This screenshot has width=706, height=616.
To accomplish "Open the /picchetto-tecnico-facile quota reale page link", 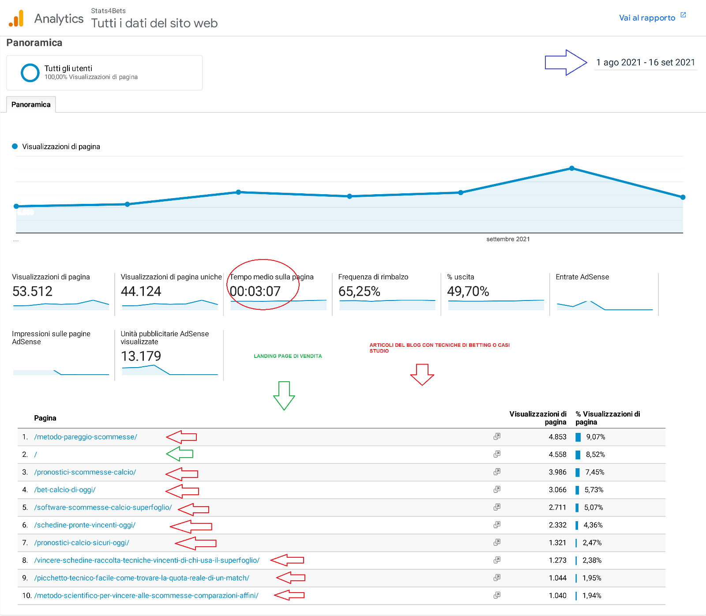I will (142, 578).
